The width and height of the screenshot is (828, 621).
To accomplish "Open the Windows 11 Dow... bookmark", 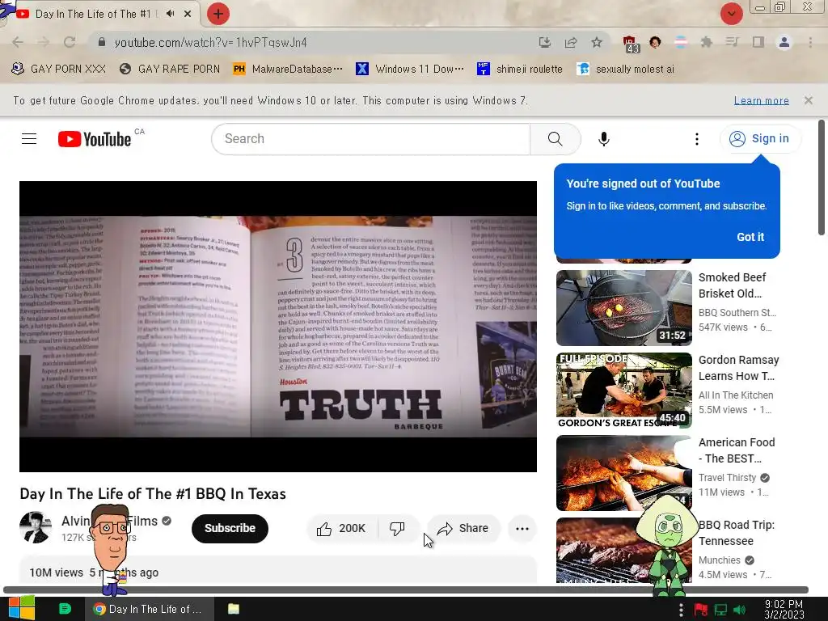I will [410, 70].
